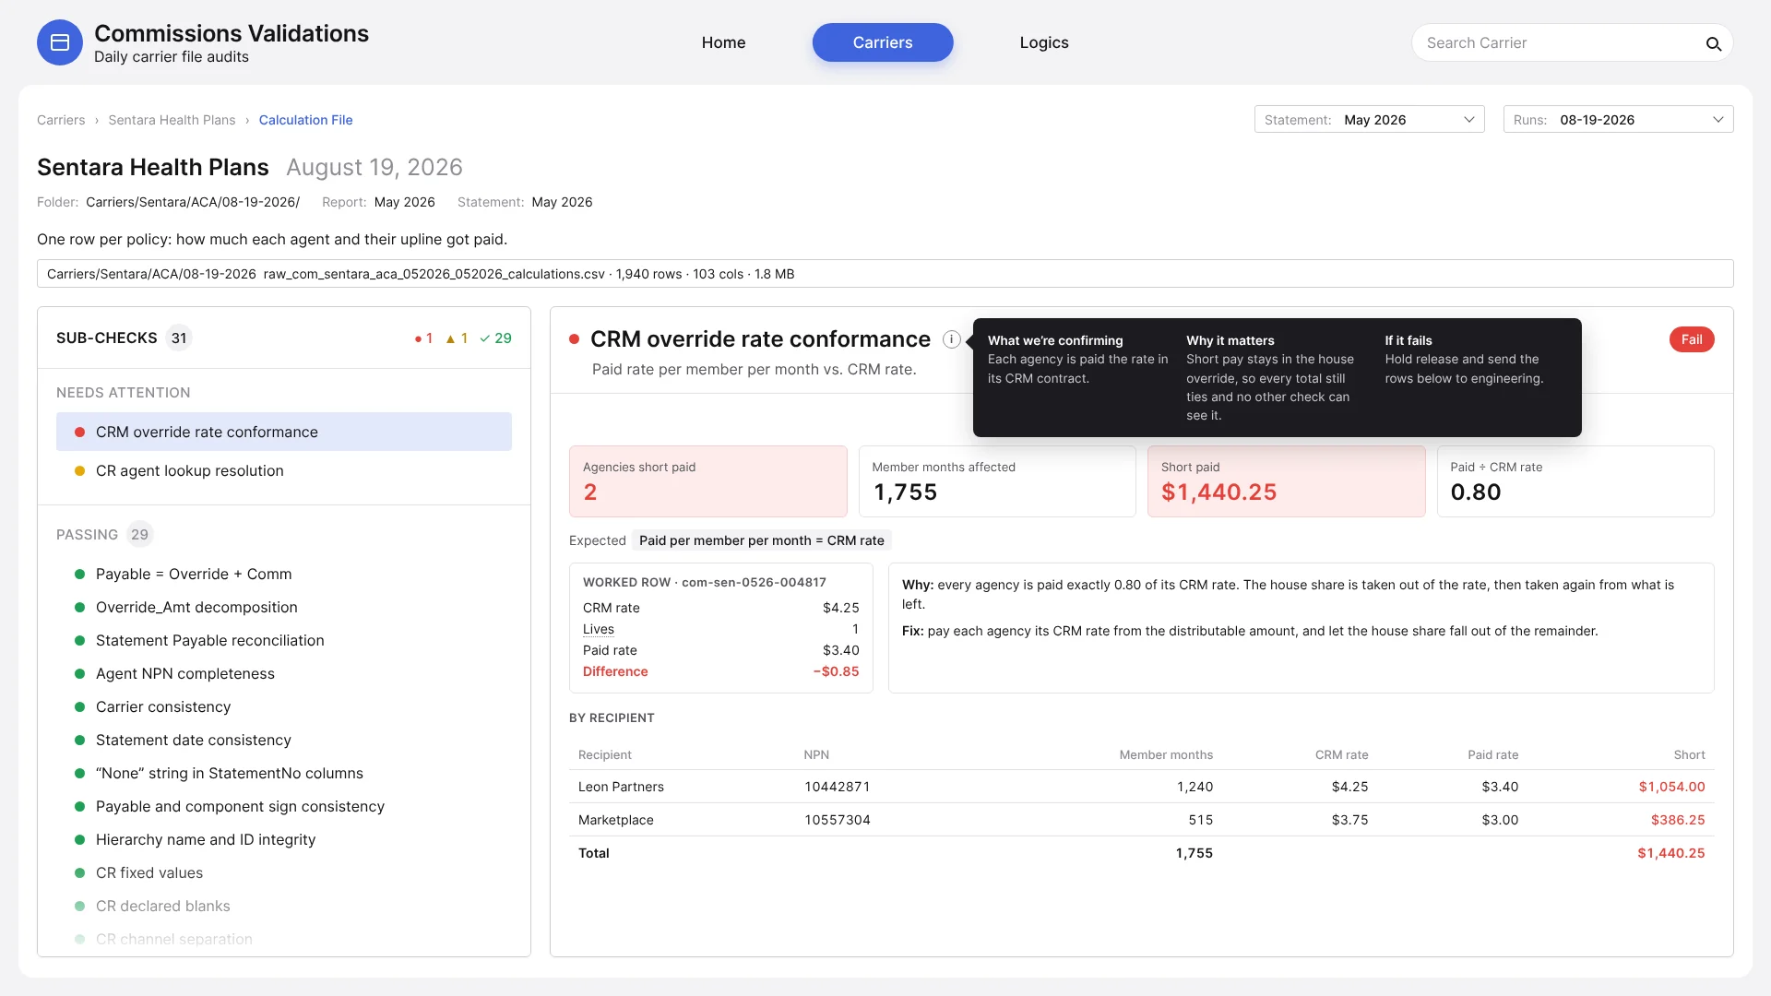Click the search magnifier icon

pos(1713,43)
